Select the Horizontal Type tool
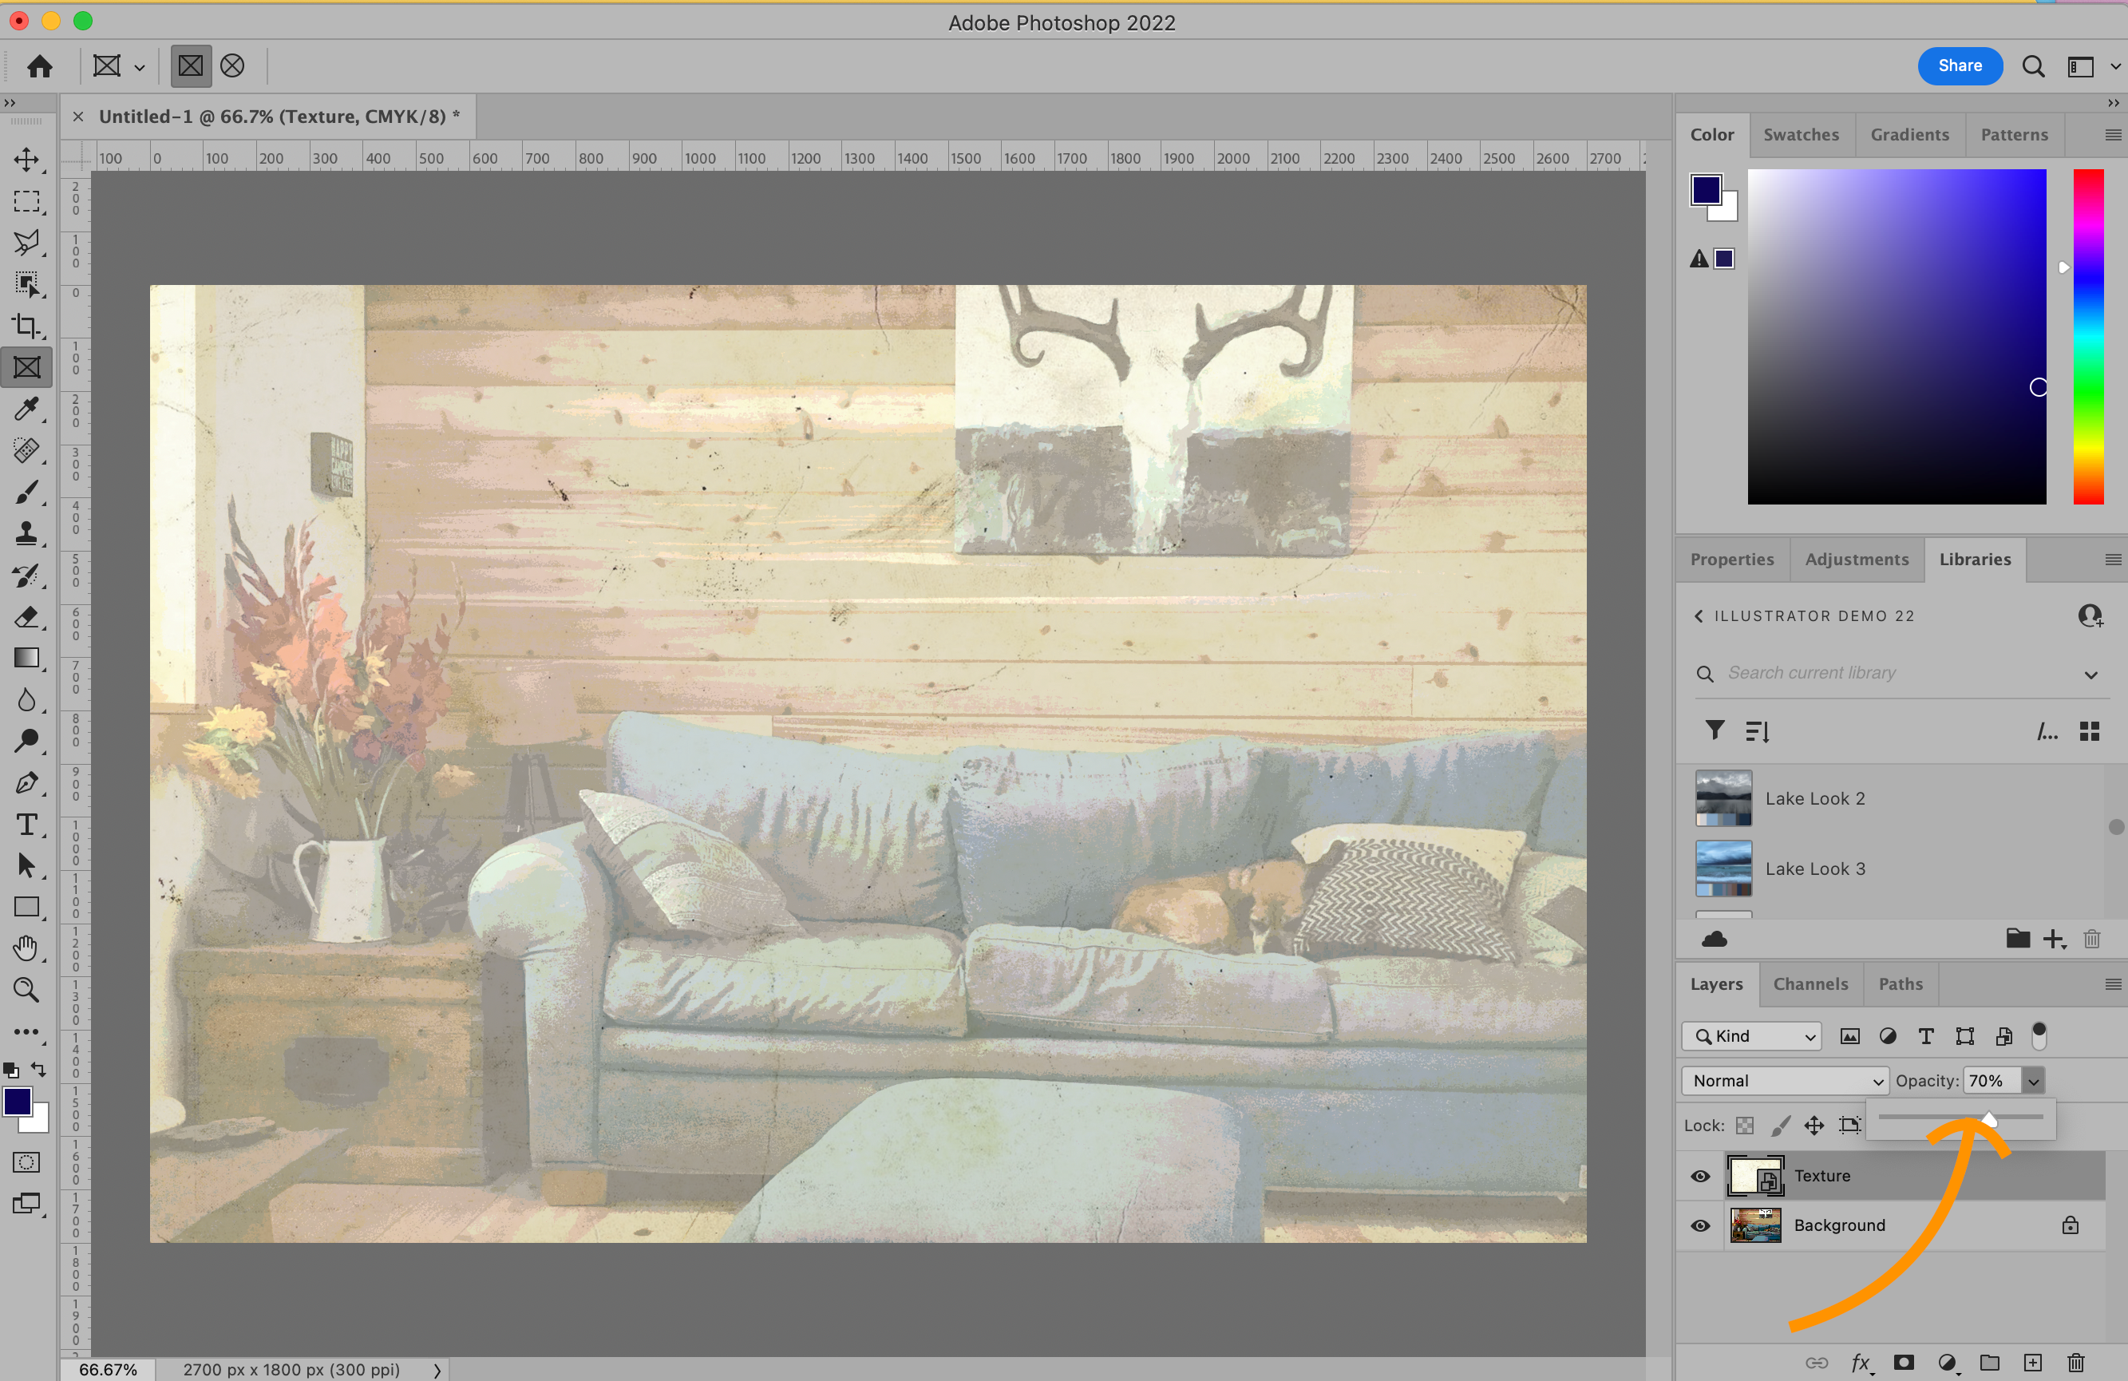2128x1381 pixels. click(x=26, y=824)
